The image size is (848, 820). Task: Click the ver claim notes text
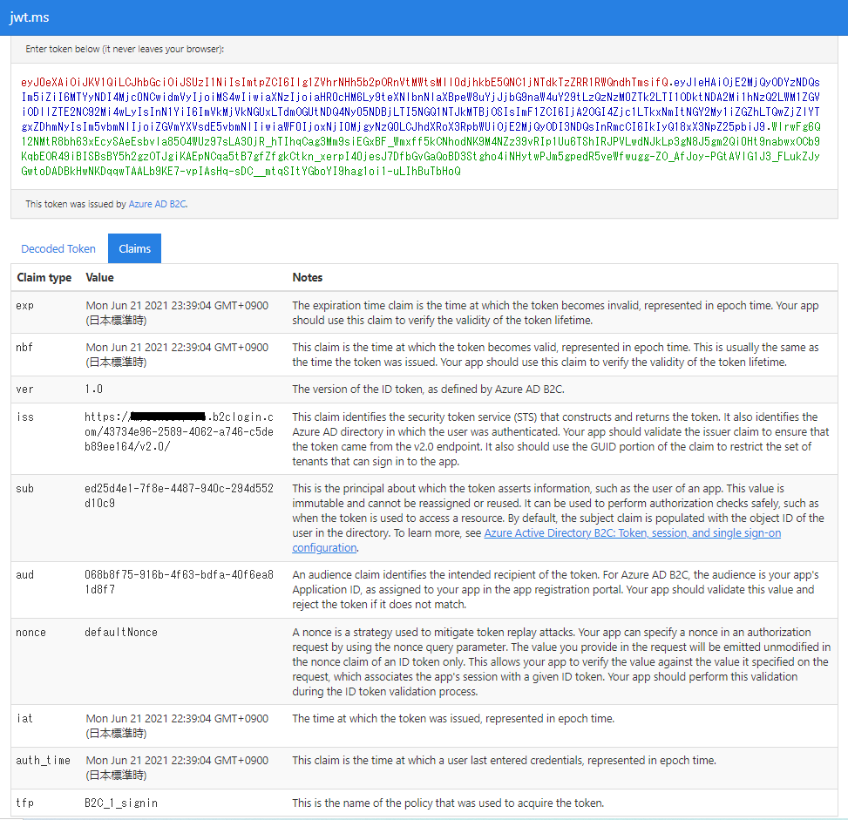coord(428,390)
